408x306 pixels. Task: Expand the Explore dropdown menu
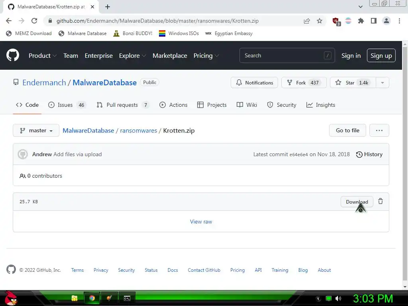(x=132, y=56)
